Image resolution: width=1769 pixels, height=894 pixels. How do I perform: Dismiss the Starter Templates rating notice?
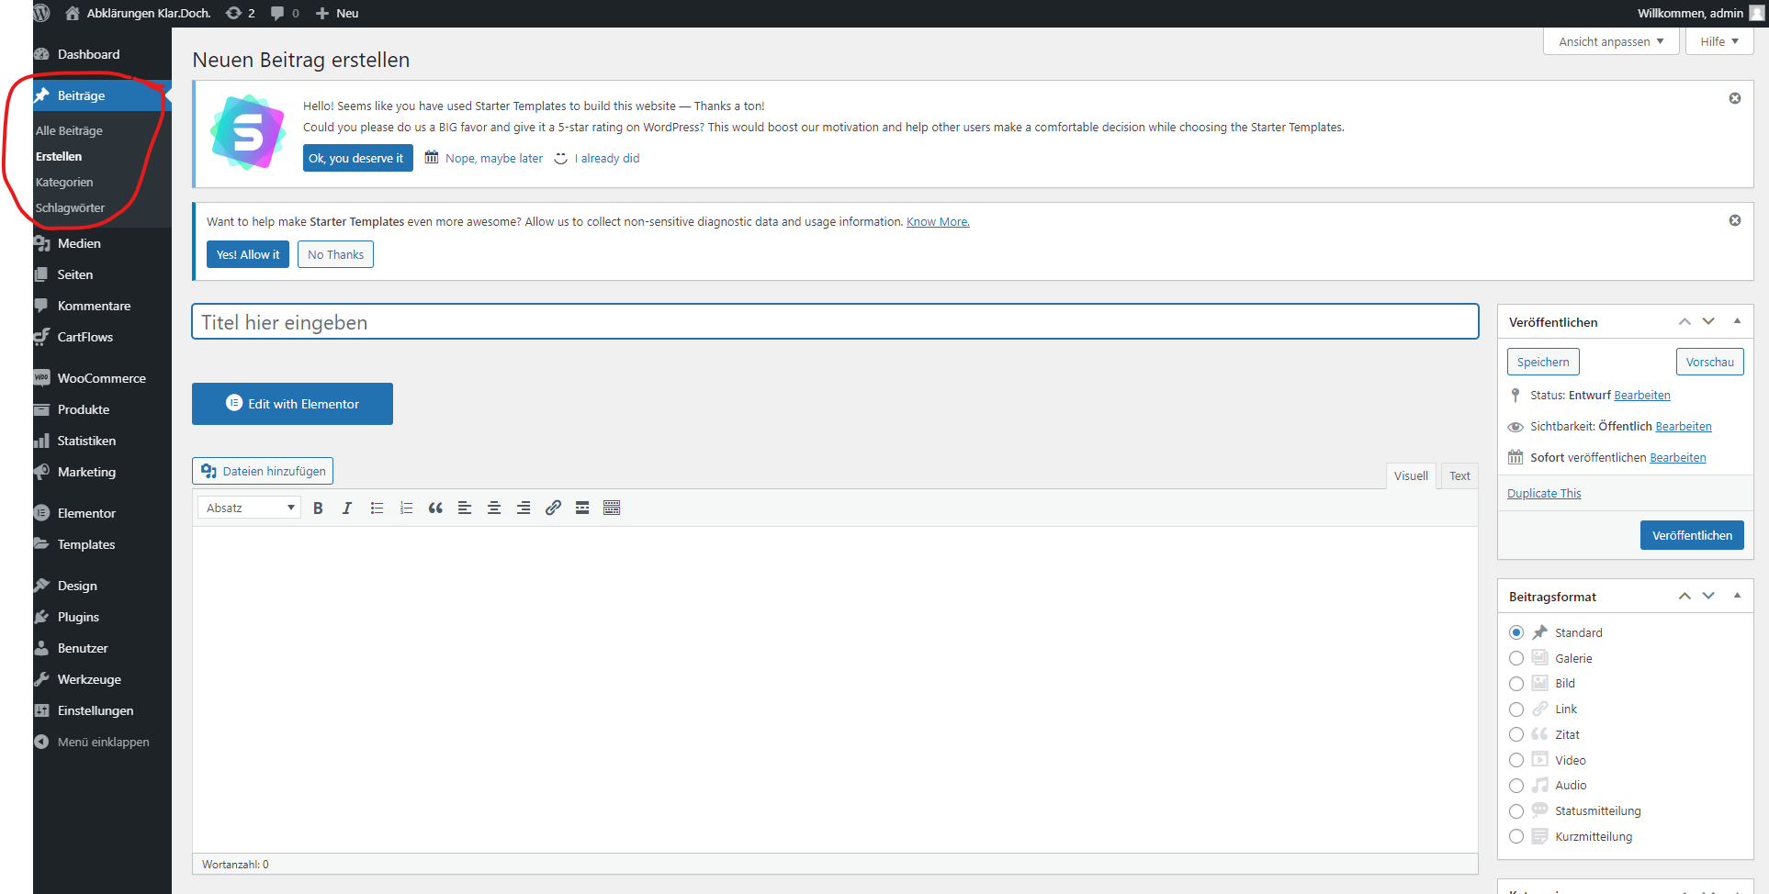tap(1734, 98)
